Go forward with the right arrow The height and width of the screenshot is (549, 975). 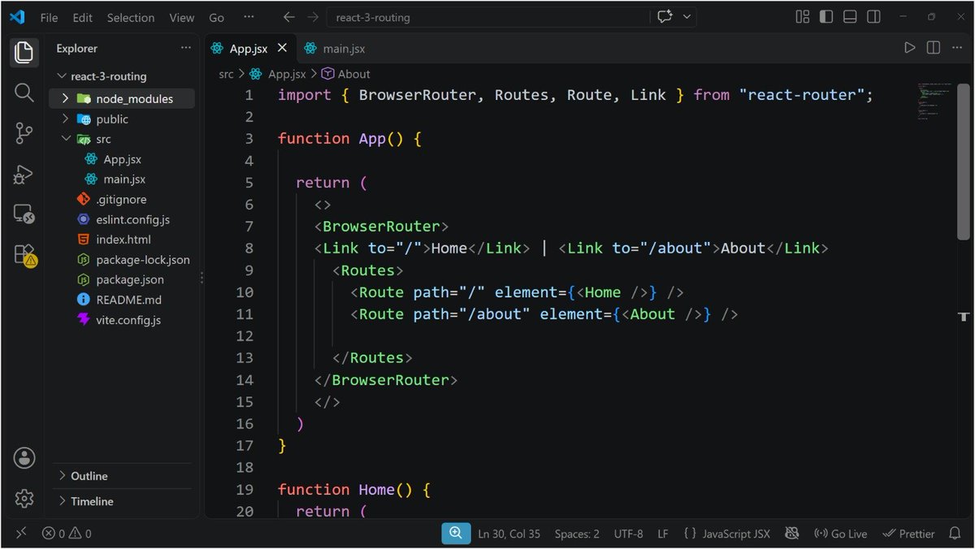pyautogui.click(x=312, y=17)
